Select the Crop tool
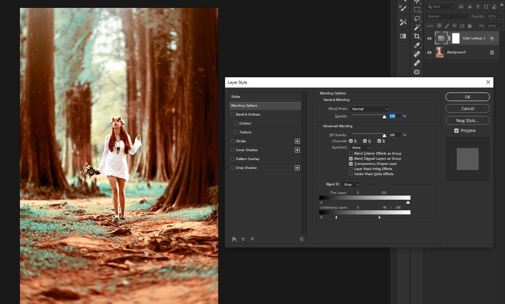The height and width of the screenshot is (304, 505). [x=417, y=36]
